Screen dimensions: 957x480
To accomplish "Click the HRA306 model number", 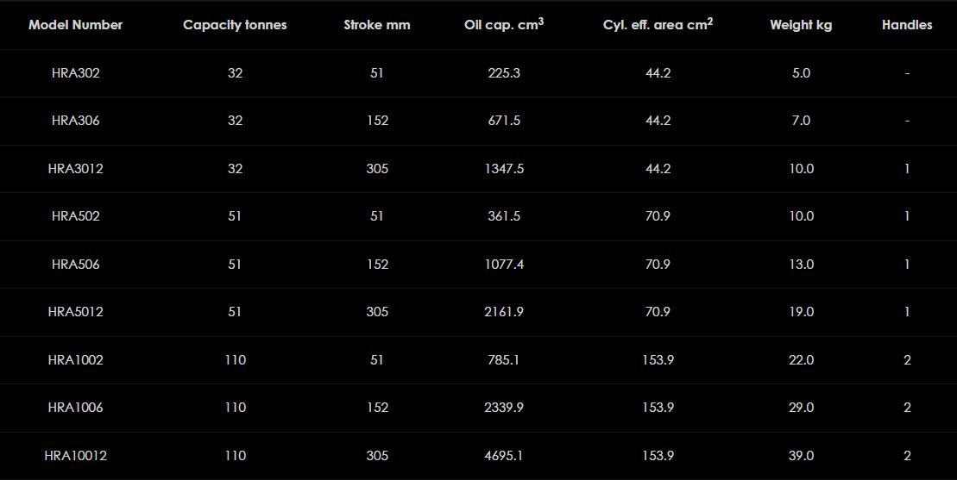I will [76, 121].
